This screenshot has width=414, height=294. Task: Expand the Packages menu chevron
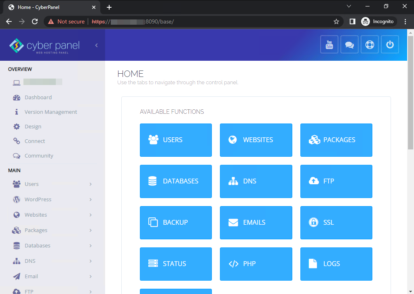click(91, 230)
